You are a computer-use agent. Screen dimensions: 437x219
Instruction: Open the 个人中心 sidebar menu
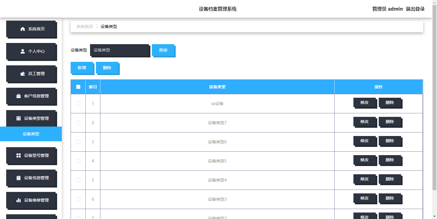pos(31,51)
